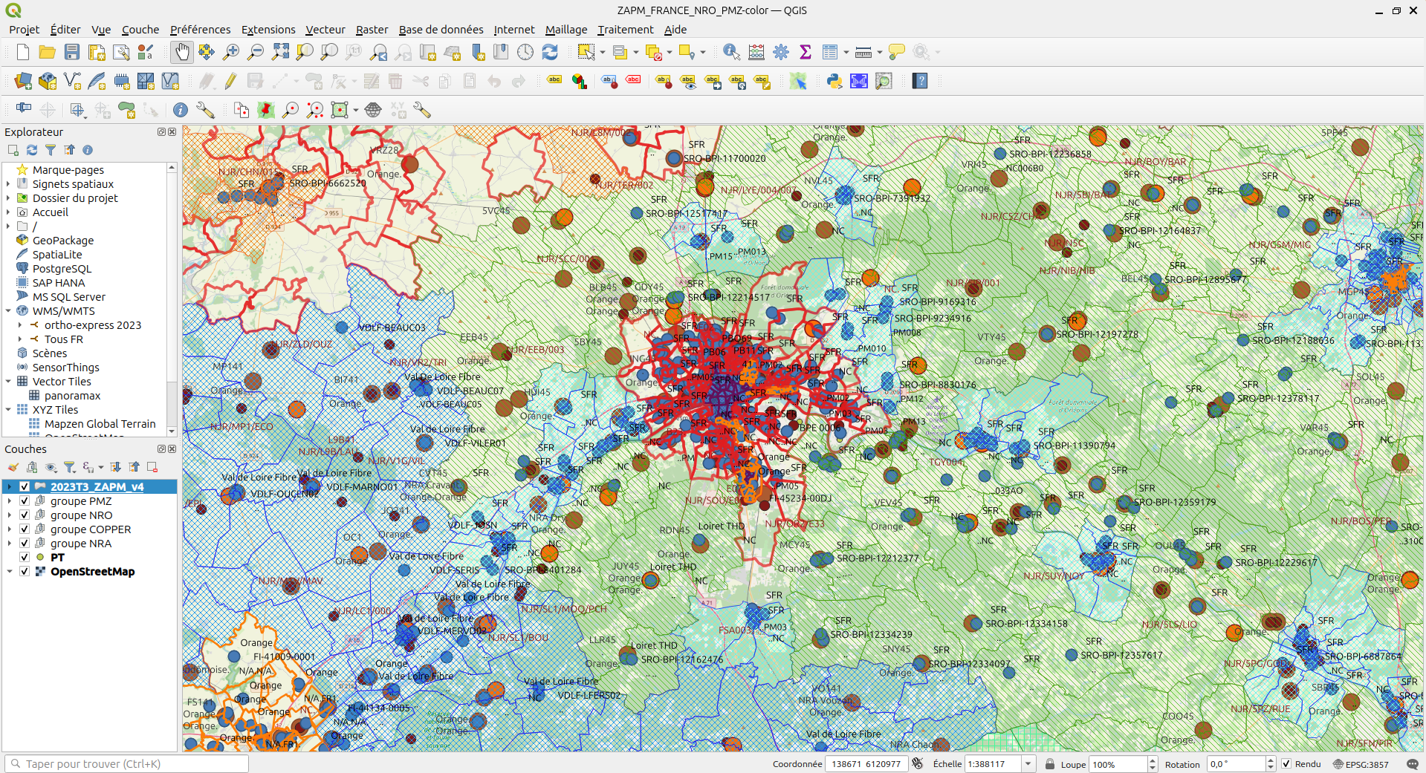Viewport: 1426px width, 773px height.
Task: Click the Rotation value field
Action: [1237, 764]
